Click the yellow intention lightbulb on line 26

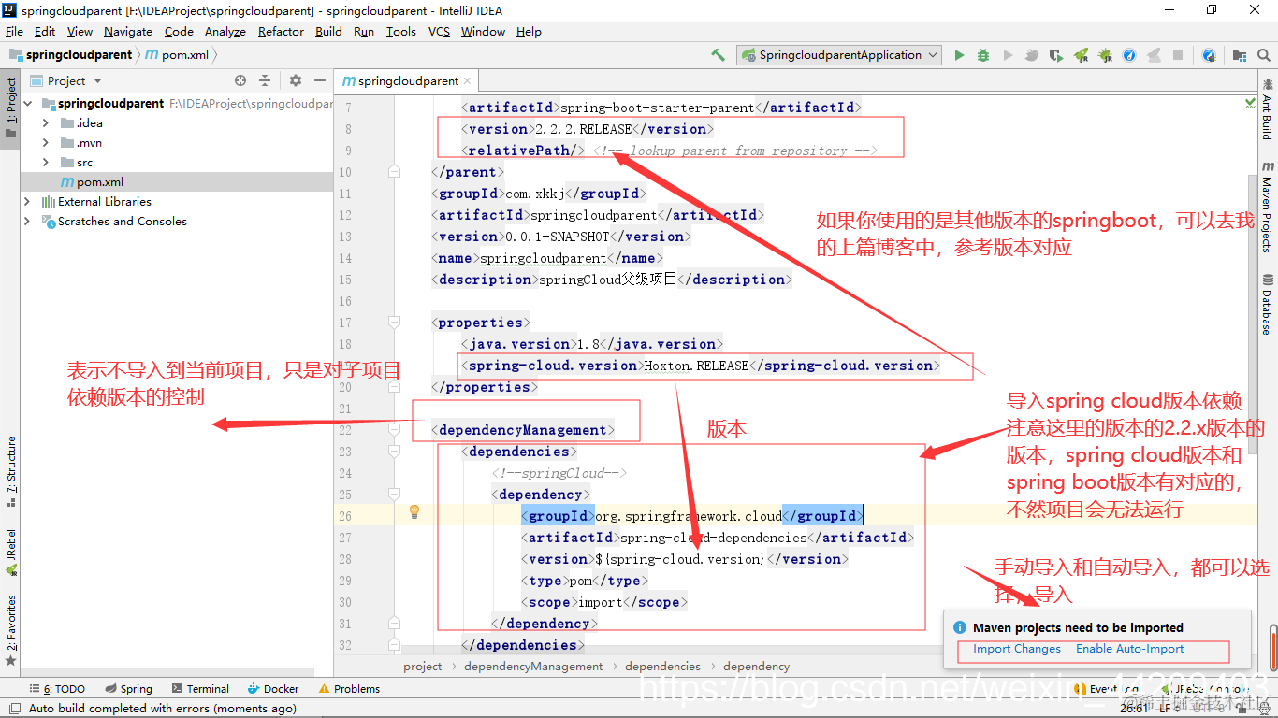point(414,511)
